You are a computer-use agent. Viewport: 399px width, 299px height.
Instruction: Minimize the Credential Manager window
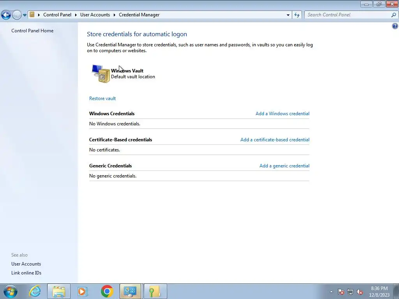[366, 4]
